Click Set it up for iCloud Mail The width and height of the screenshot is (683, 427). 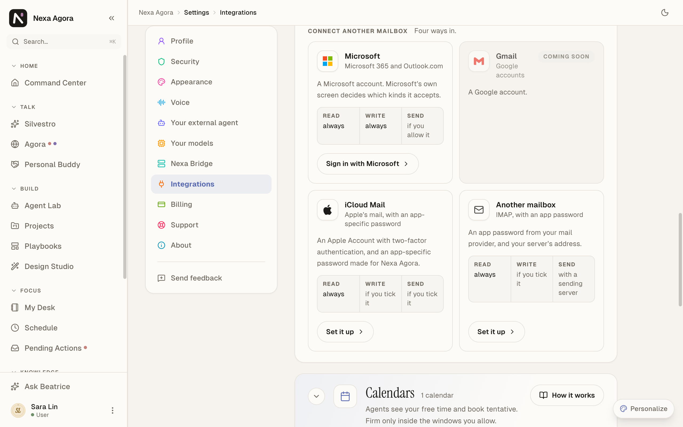click(345, 331)
